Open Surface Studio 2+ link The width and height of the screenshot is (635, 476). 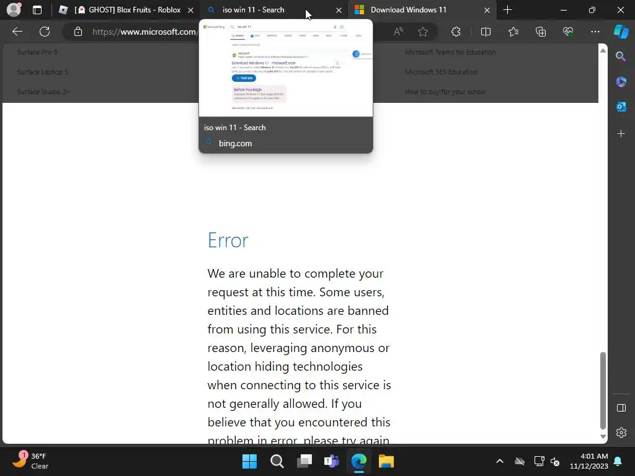coord(43,92)
